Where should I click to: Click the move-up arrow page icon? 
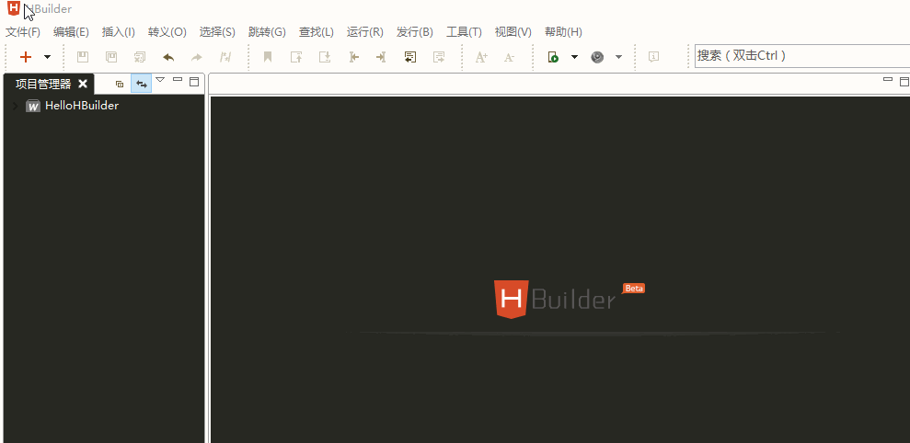click(x=296, y=57)
